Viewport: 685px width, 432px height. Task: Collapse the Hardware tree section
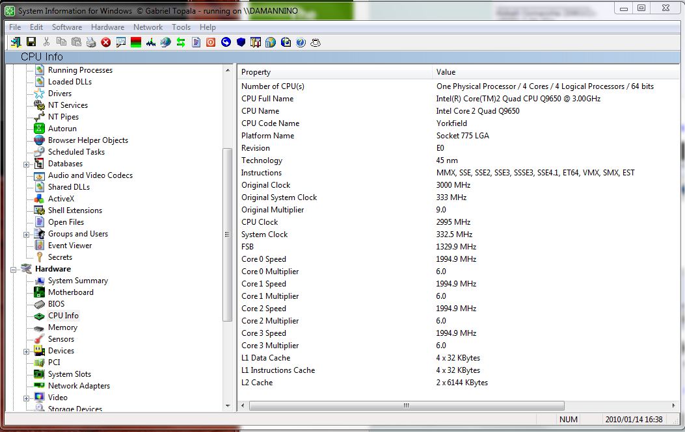pyautogui.click(x=13, y=270)
